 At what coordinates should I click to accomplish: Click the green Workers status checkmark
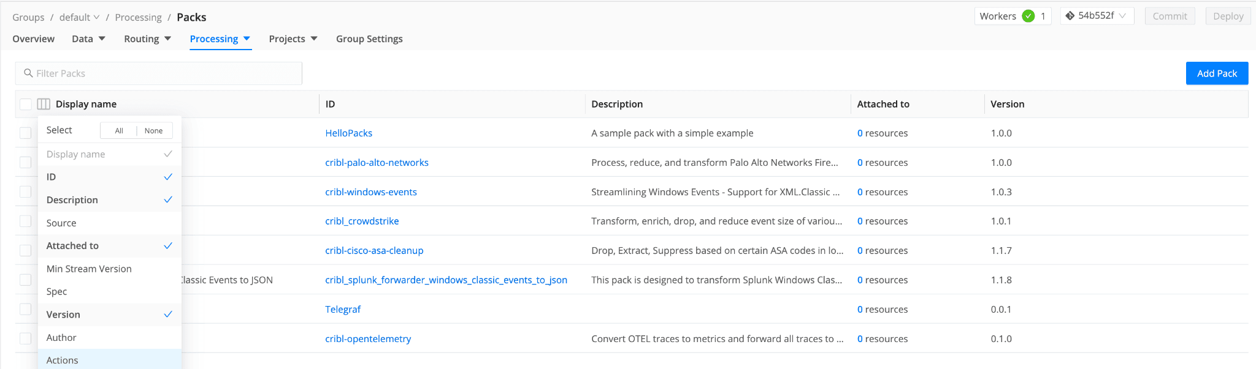[x=1028, y=17]
